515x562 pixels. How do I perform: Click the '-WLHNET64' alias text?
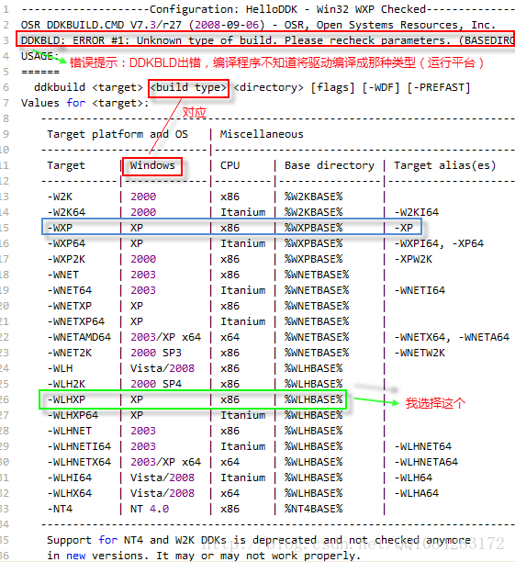423,446
